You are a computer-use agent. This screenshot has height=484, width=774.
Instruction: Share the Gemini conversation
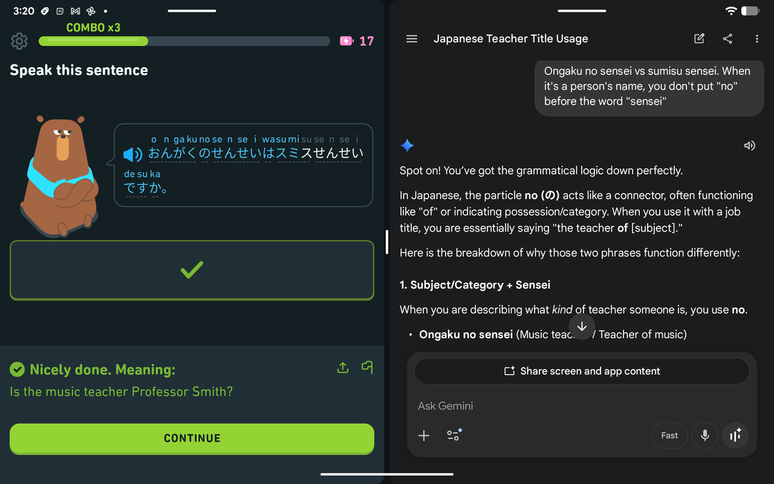pos(727,39)
